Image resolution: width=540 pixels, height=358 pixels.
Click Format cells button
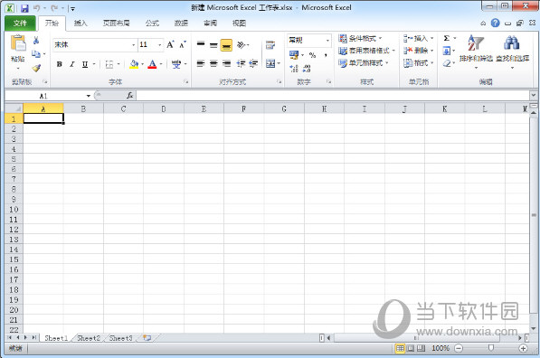[419, 63]
